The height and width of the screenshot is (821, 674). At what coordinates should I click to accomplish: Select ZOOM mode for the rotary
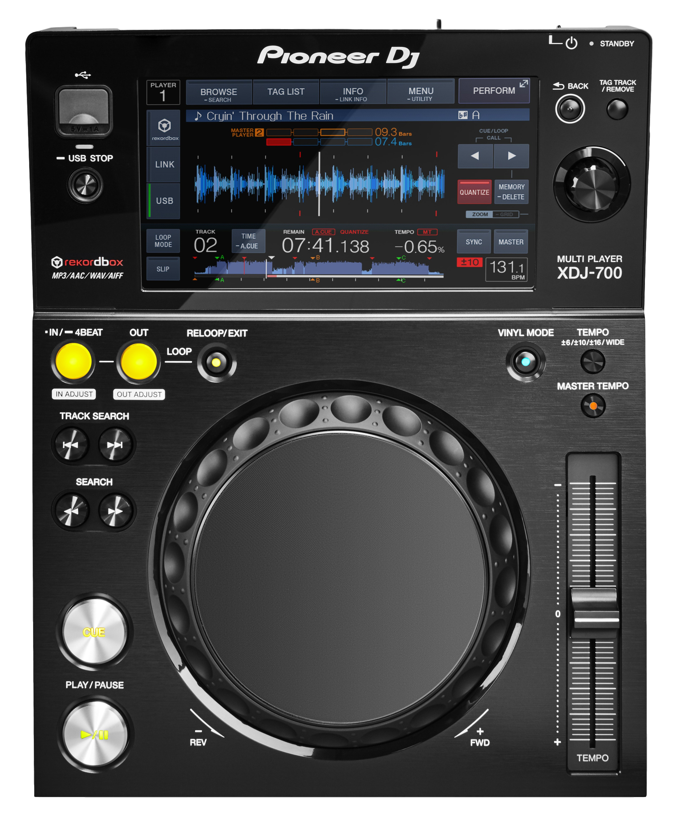(480, 214)
